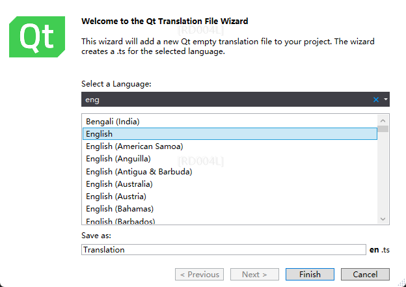
Task: Select English (Antigua & Barbuda)
Action: tap(139, 171)
